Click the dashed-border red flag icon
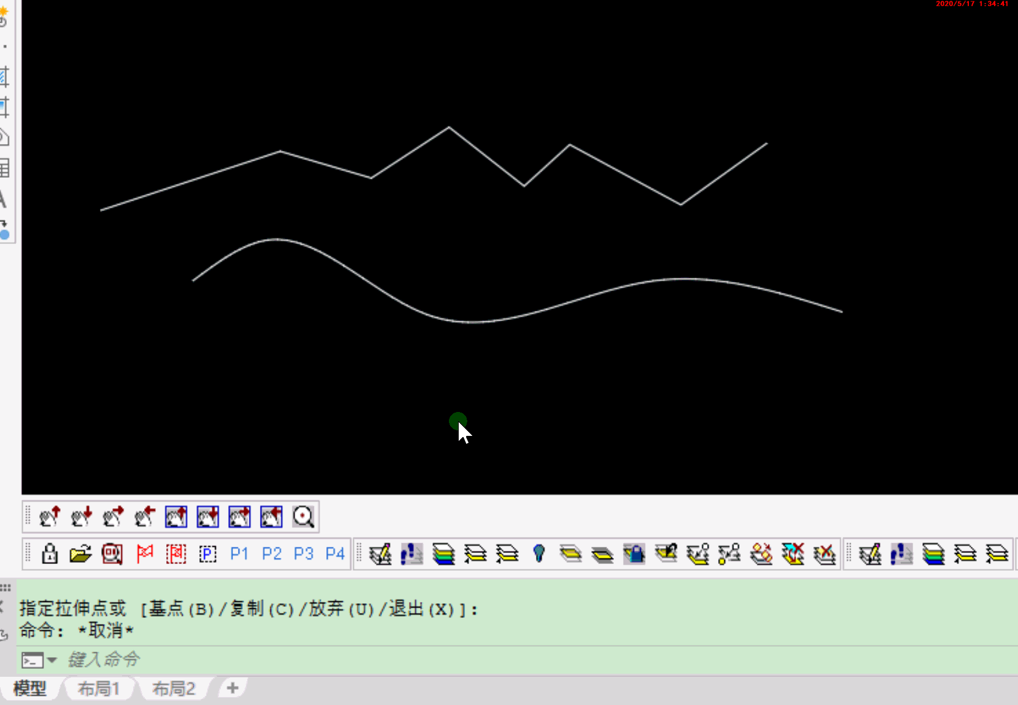This screenshot has height=705, width=1018. 176,554
